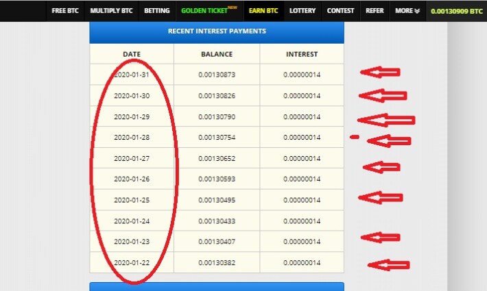Select the EARN BTC tab
487x291 pixels.
point(263,11)
